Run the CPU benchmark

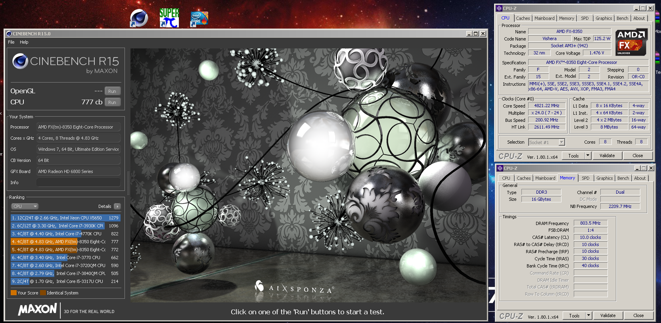click(112, 102)
